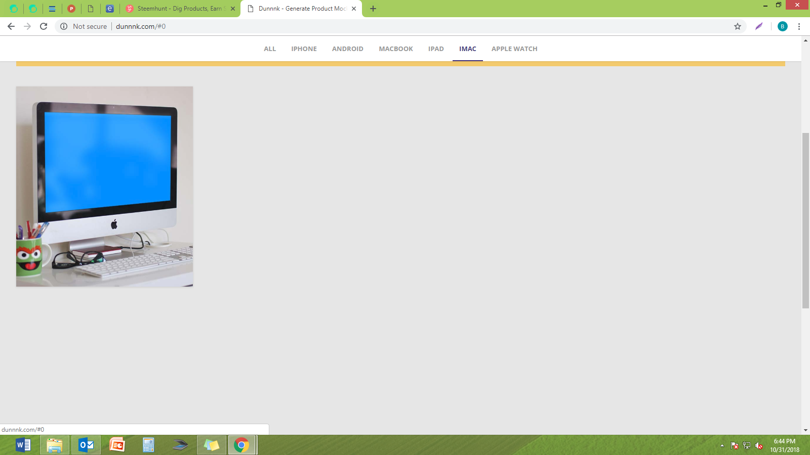Open Microsoft Word from the taskbar
The height and width of the screenshot is (455, 810).
[23, 445]
